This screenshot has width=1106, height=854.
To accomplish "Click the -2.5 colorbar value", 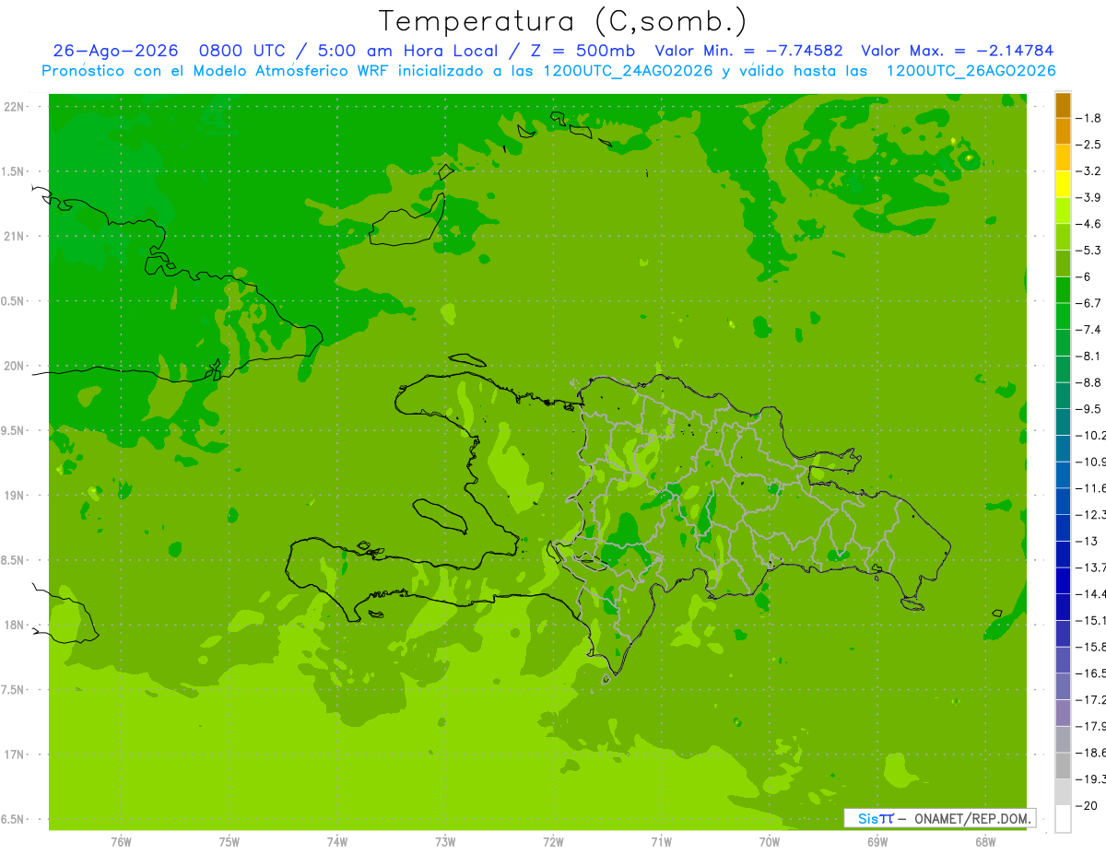I will [x=1088, y=145].
